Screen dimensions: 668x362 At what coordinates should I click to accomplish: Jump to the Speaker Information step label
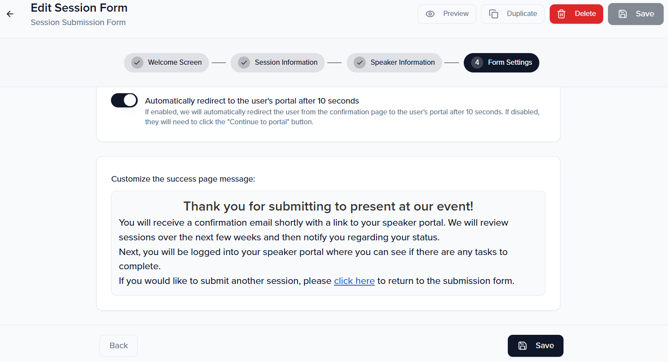pos(402,63)
